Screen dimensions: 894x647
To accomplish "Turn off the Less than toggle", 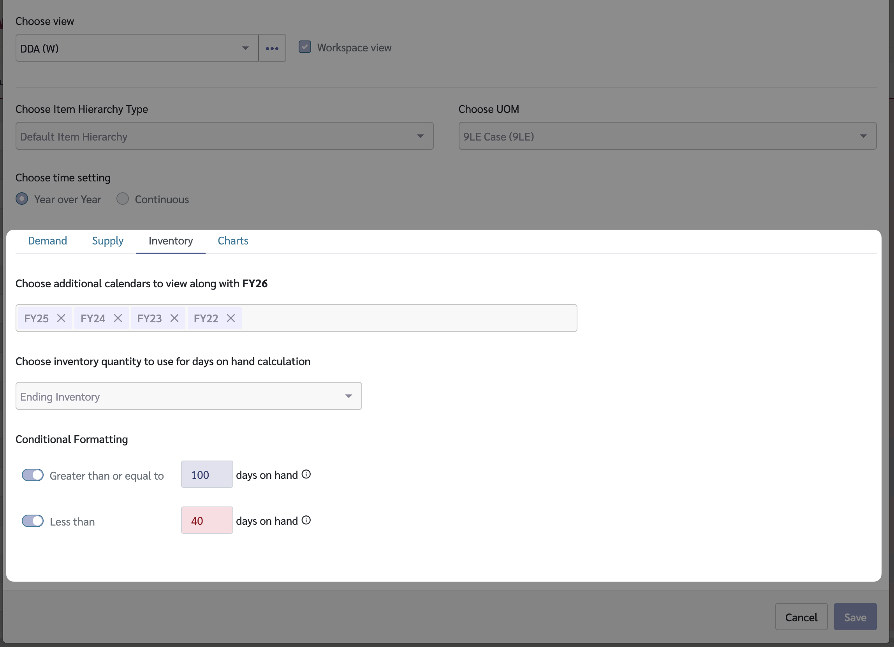I will 33,521.
